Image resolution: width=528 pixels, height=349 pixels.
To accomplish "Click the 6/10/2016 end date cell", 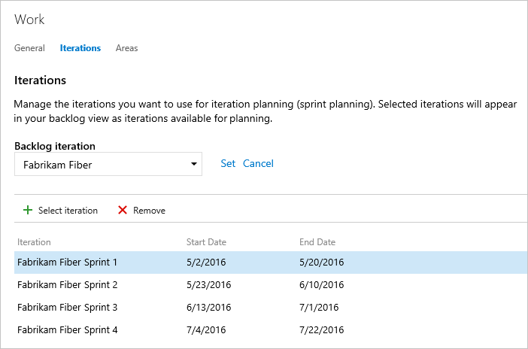I will 322,284.
